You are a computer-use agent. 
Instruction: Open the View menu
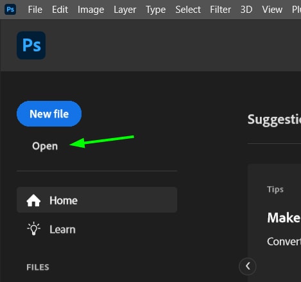pos(272,10)
